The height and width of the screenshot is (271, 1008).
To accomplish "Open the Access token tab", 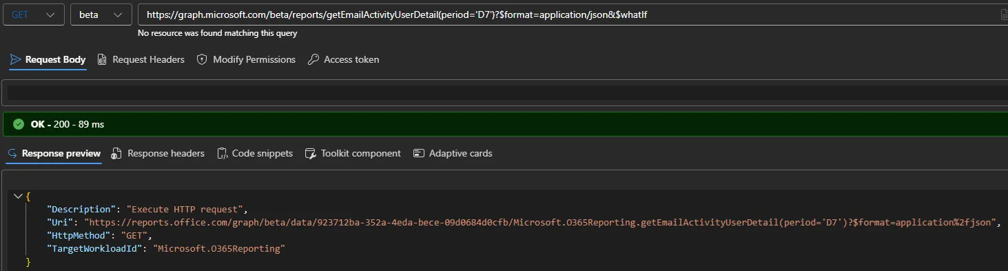I will click(x=344, y=60).
